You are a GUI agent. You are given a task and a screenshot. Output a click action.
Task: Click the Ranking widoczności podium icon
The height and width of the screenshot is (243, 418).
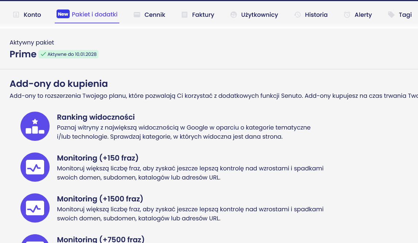(35, 126)
